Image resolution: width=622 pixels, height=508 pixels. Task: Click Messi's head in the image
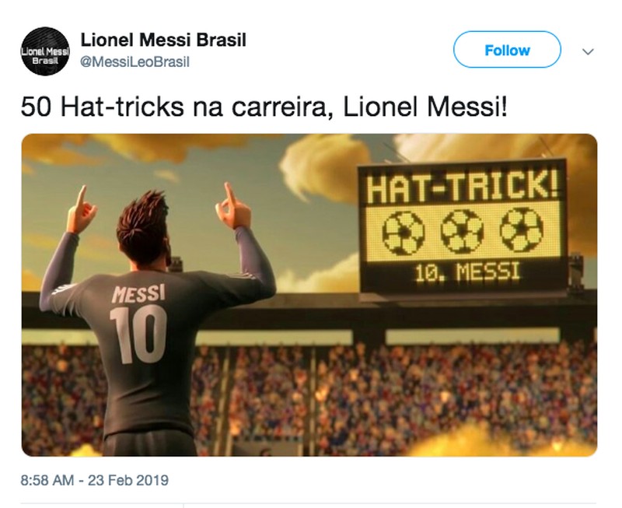tap(142, 228)
